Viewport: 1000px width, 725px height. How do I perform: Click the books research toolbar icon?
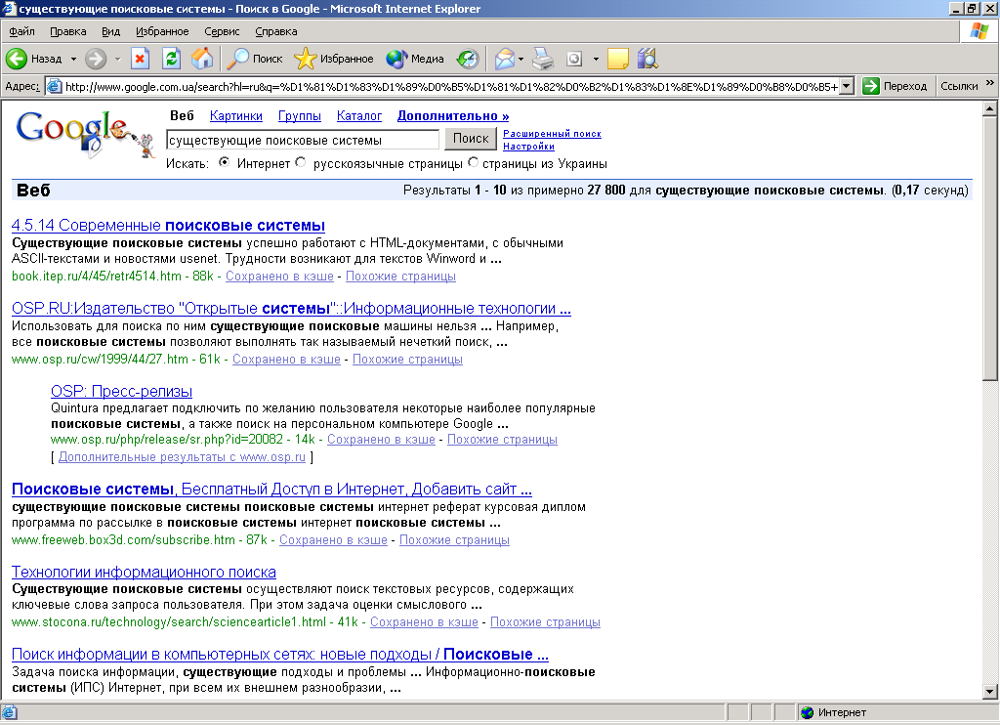coord(647,59)
